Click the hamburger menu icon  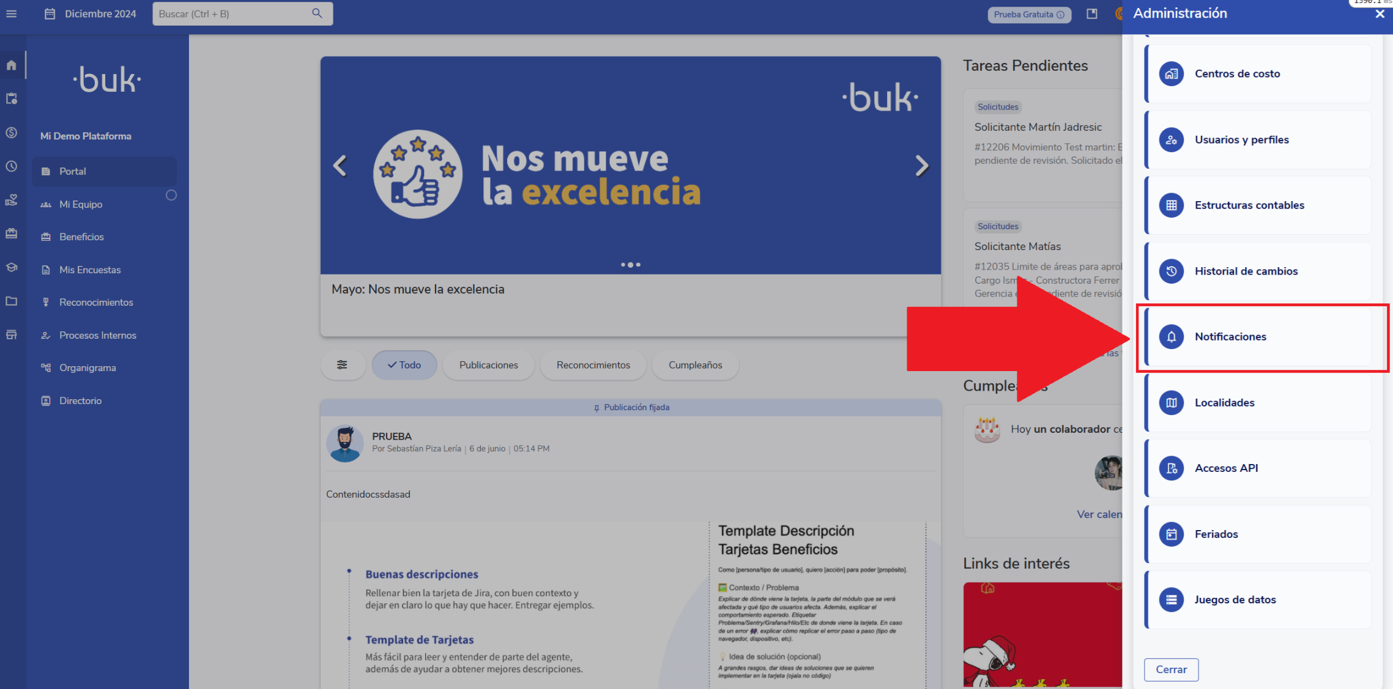(x=12, y=13)
